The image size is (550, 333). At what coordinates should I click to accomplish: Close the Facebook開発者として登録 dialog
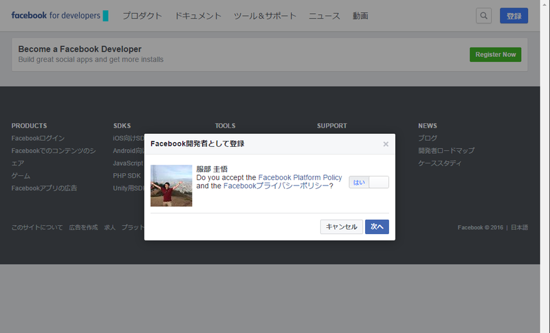pos(386,144)
